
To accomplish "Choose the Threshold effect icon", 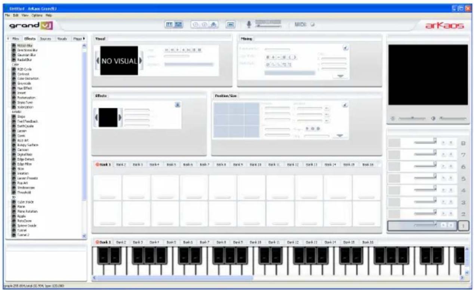I will (14, 193).
